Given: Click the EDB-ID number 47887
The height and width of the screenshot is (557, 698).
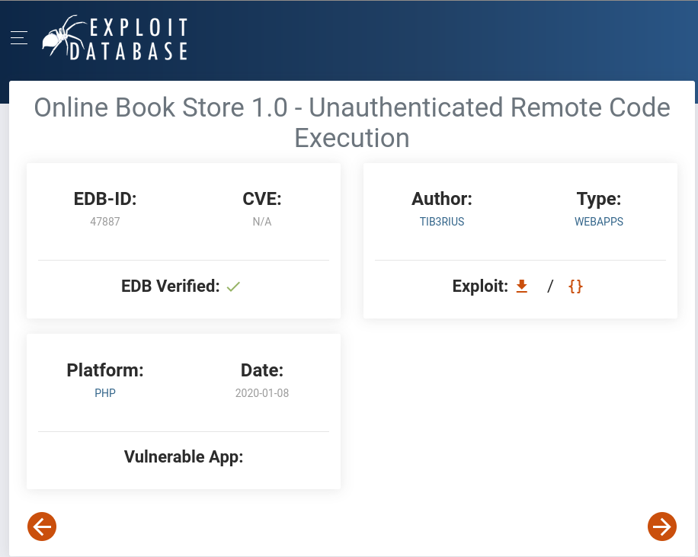Looking at the screenshot, I should tap(105, 222).
